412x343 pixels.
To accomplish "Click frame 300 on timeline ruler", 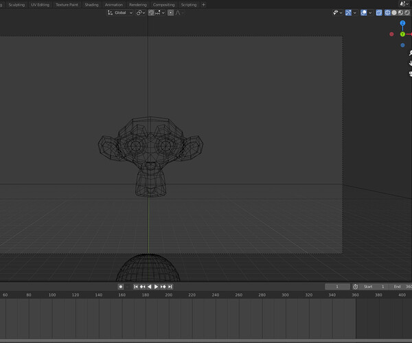I will coord(286,295).
